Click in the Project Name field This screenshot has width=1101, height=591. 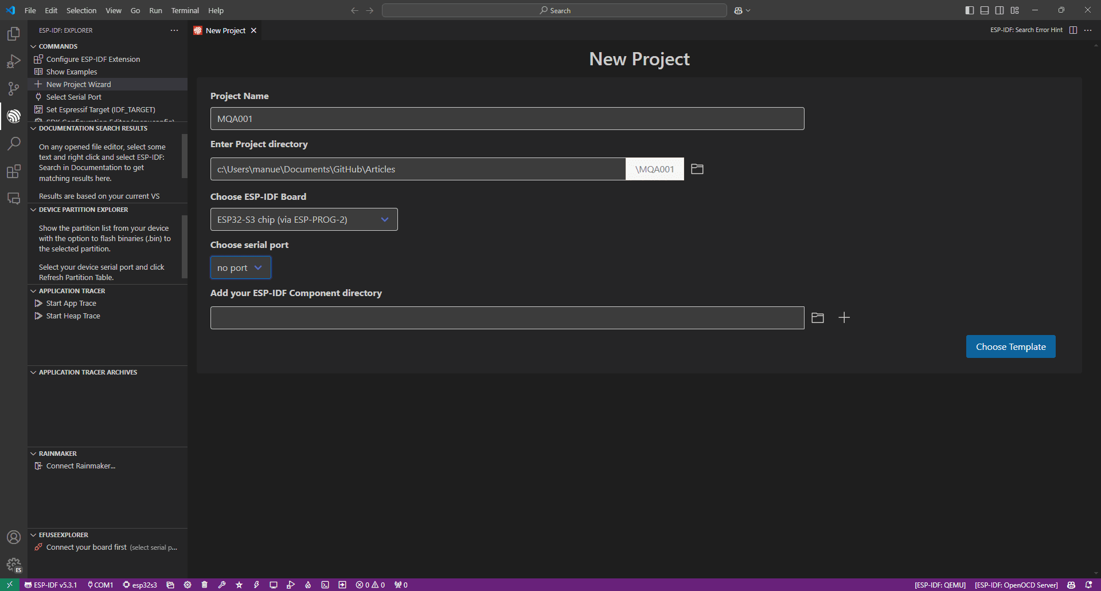(x=507, y=119)
